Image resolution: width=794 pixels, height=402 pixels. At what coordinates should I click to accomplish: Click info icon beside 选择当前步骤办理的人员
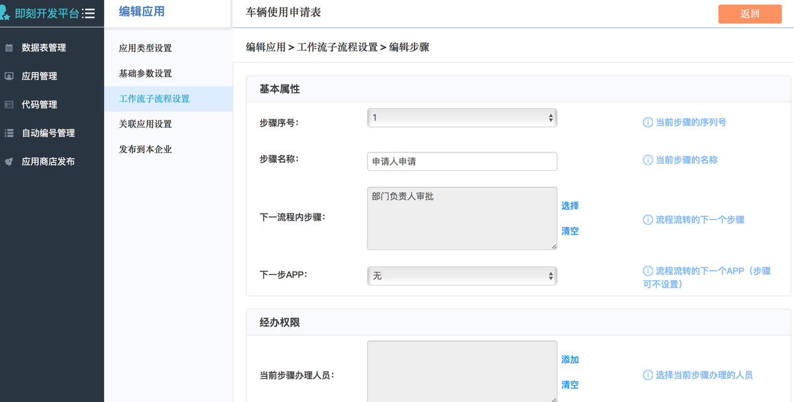[648, 375]
